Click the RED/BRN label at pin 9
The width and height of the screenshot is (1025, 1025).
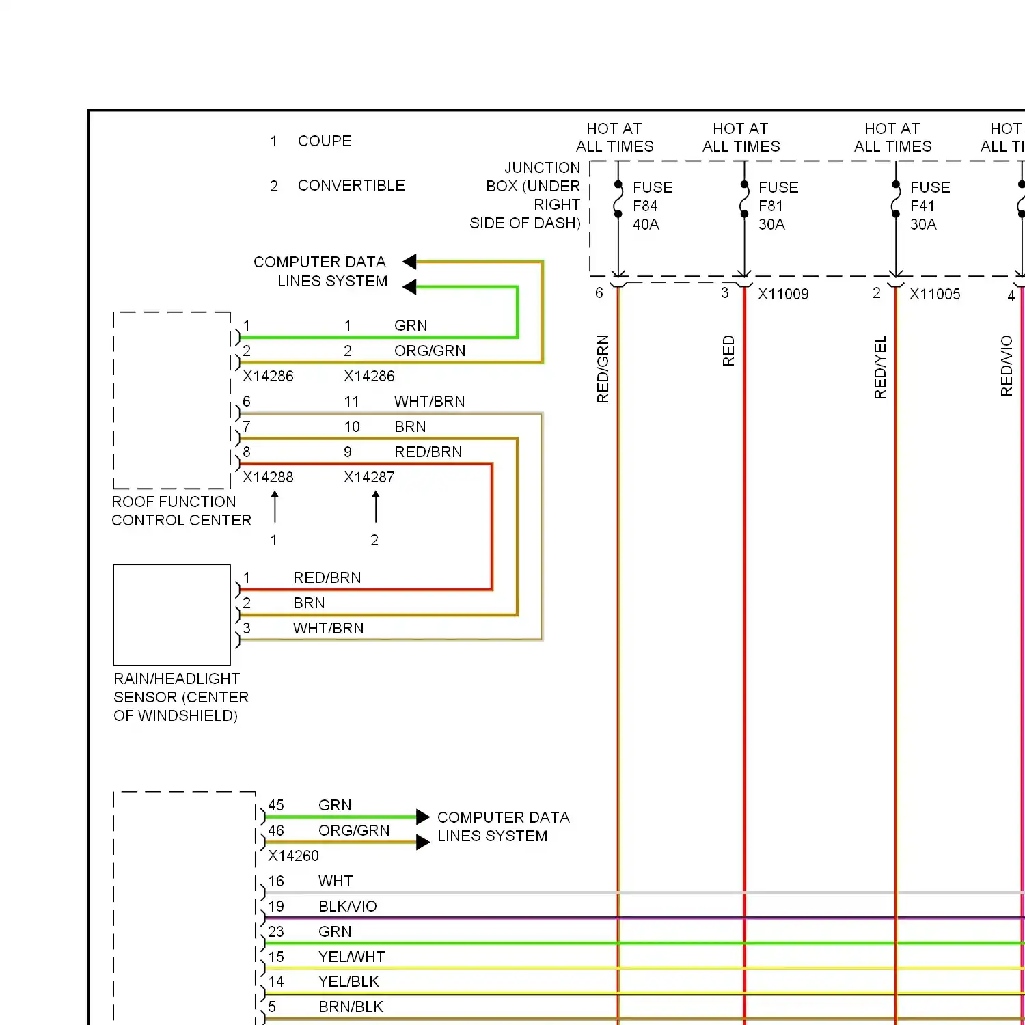point(428,452)
